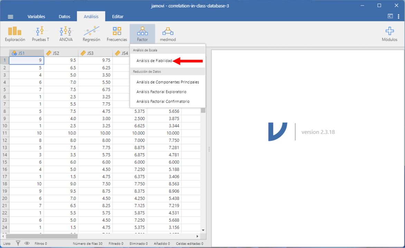Open the vertical three-dot options menu
The height and width of the screenshot is (248, 405).
398,16
